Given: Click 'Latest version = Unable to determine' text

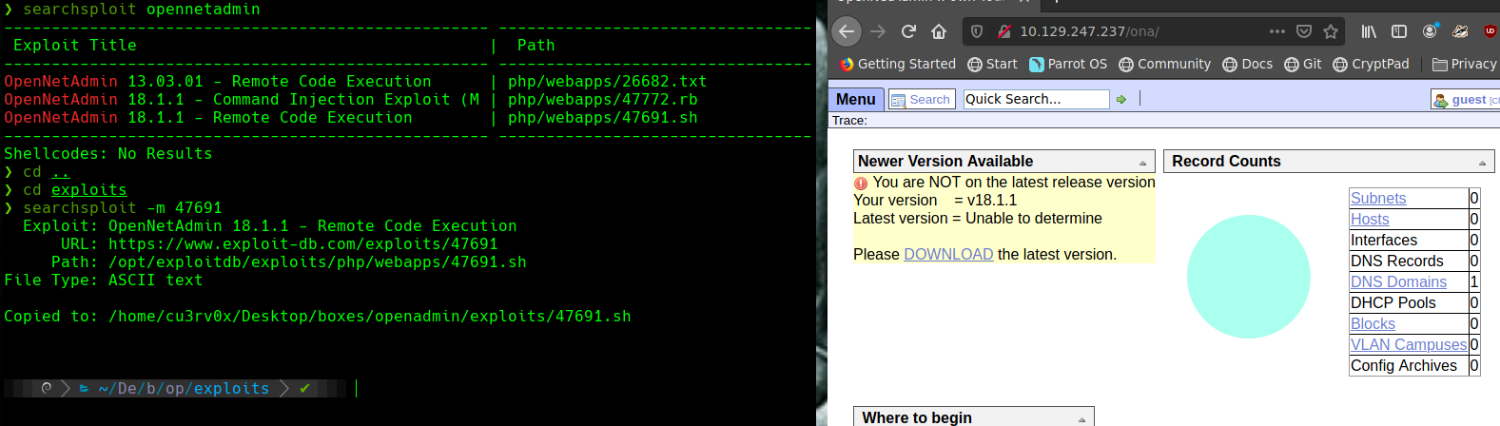Looking at the screenshot, I should tap(978, 218).
